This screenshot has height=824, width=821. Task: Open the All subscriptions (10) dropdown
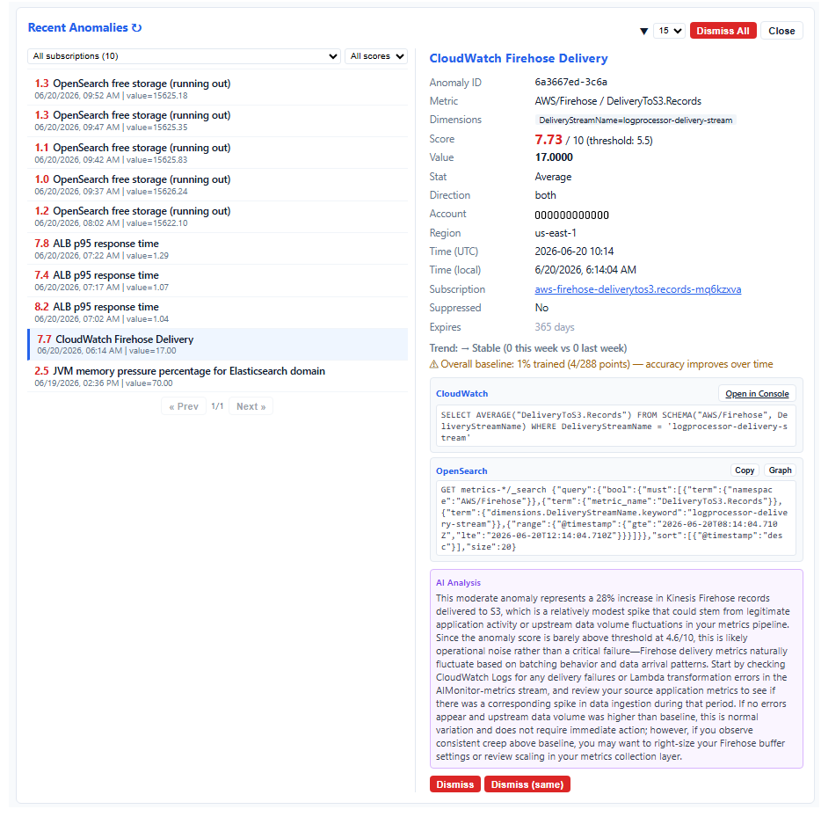tap(185, 56)
